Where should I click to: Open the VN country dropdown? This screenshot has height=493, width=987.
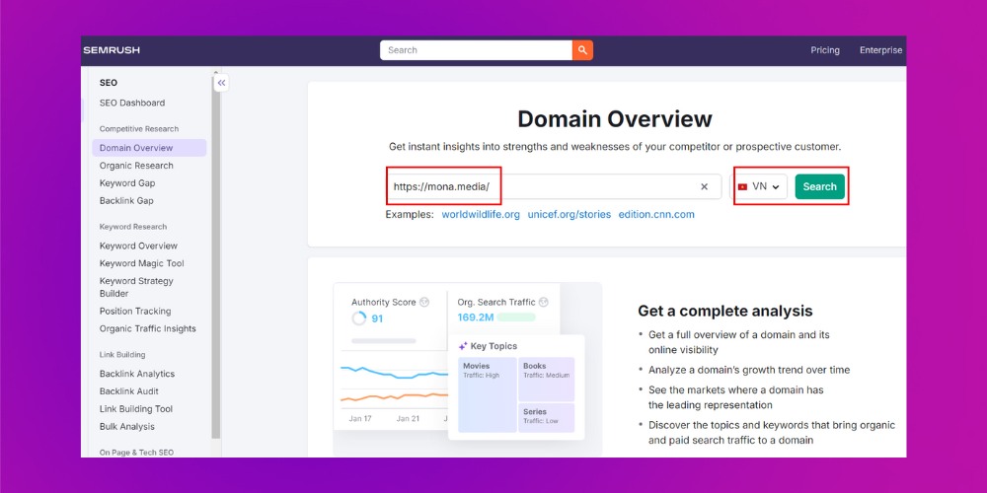758,186
